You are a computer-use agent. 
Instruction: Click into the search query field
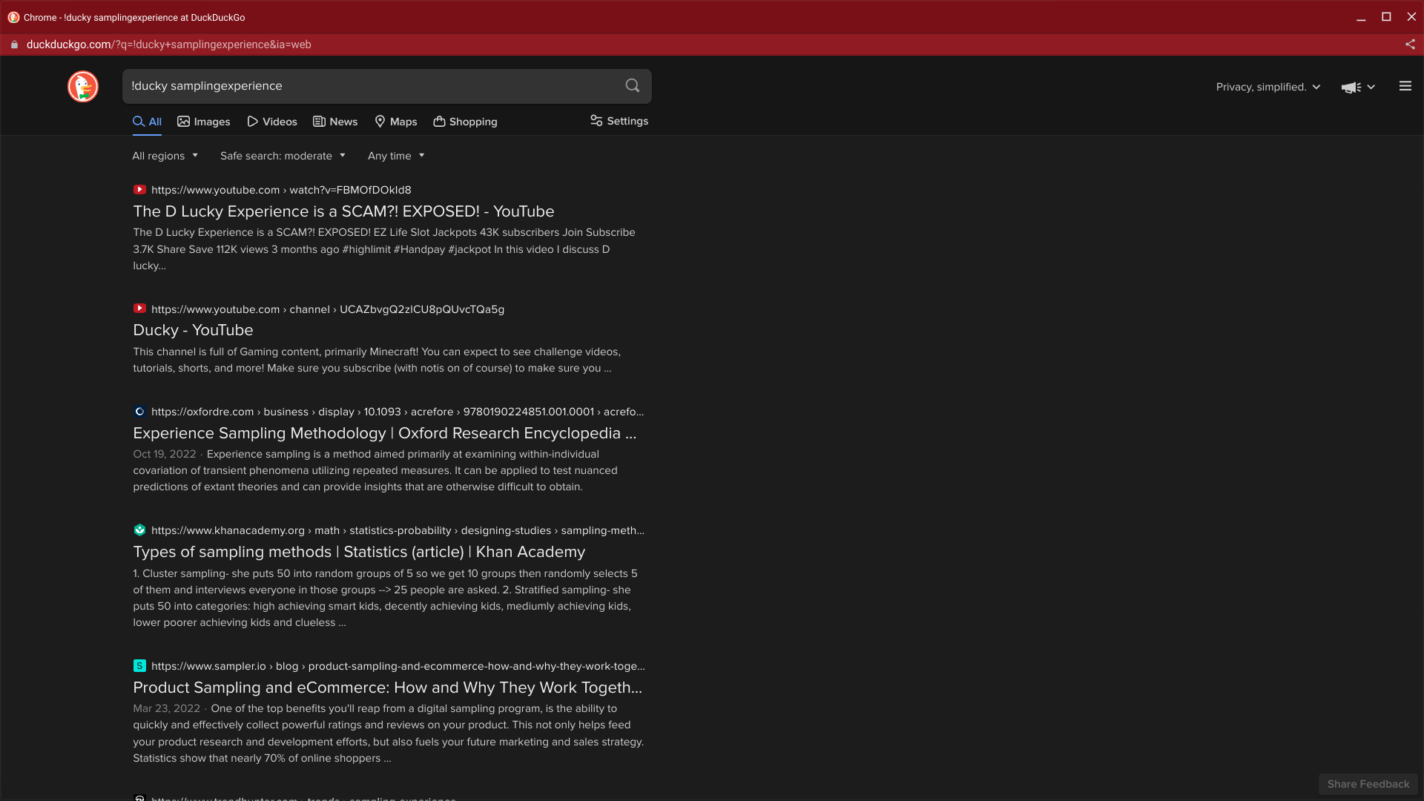[371, 86]
